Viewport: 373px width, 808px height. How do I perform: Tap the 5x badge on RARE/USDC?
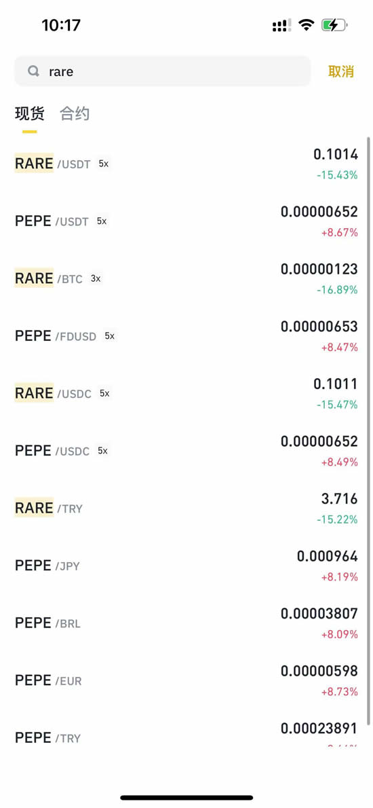pyautogui.click(x=104, y=393)
